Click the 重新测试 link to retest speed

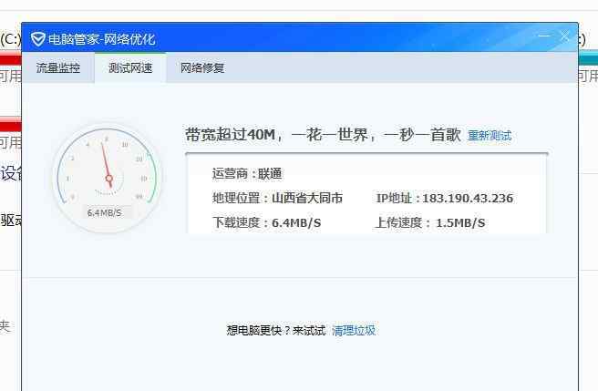[490, 136]
